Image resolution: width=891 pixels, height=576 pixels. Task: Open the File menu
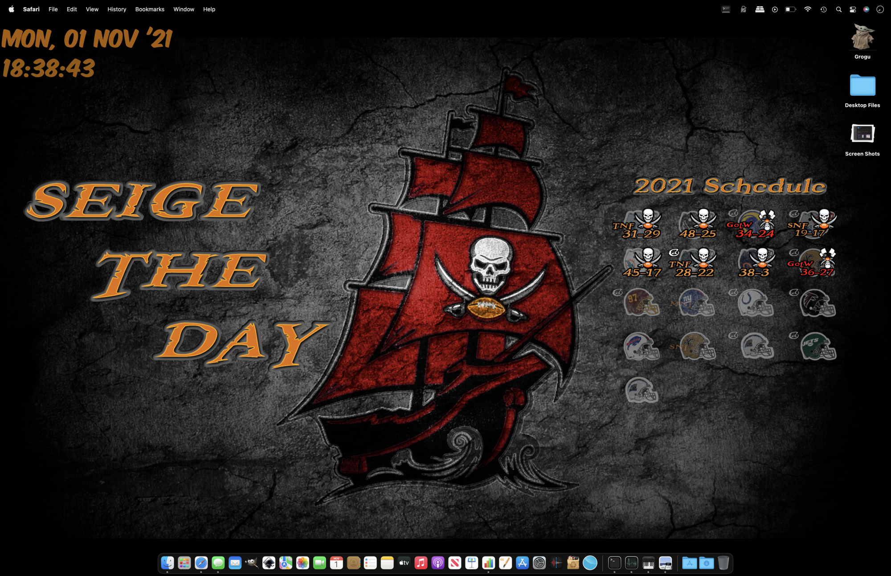click(x=53, y=9)
